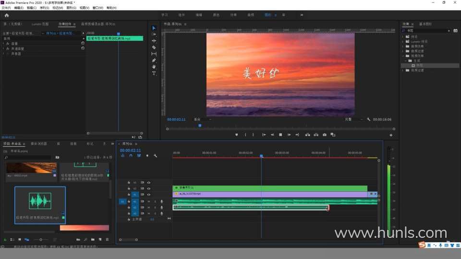Select the Type tool
This screenshot has height=259, width=461.
click(x=154, y=73)
